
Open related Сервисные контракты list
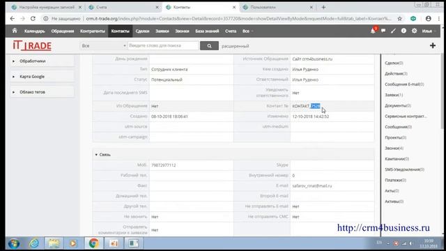coord(406,116)
